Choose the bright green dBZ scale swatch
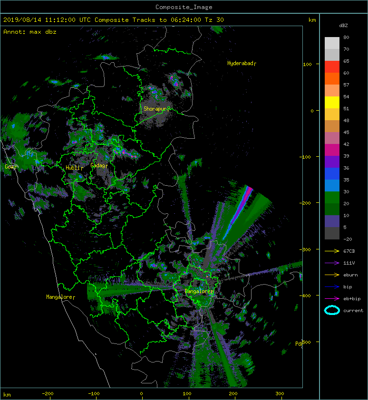The image size is (368, 400). 332,197
